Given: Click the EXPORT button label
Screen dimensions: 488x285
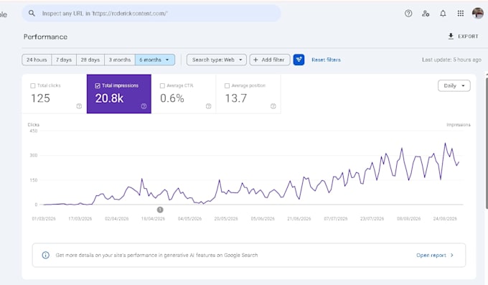Looking at the screenshot, I should 468,37.
